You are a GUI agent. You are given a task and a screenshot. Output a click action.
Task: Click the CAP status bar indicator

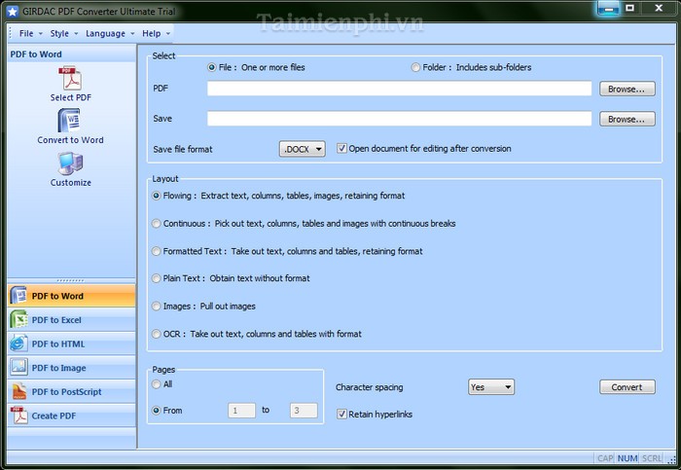point(605,458)
